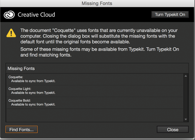Click the "Missing Fonts" list header
Screen dimensions: 195x140
[97, 68]
